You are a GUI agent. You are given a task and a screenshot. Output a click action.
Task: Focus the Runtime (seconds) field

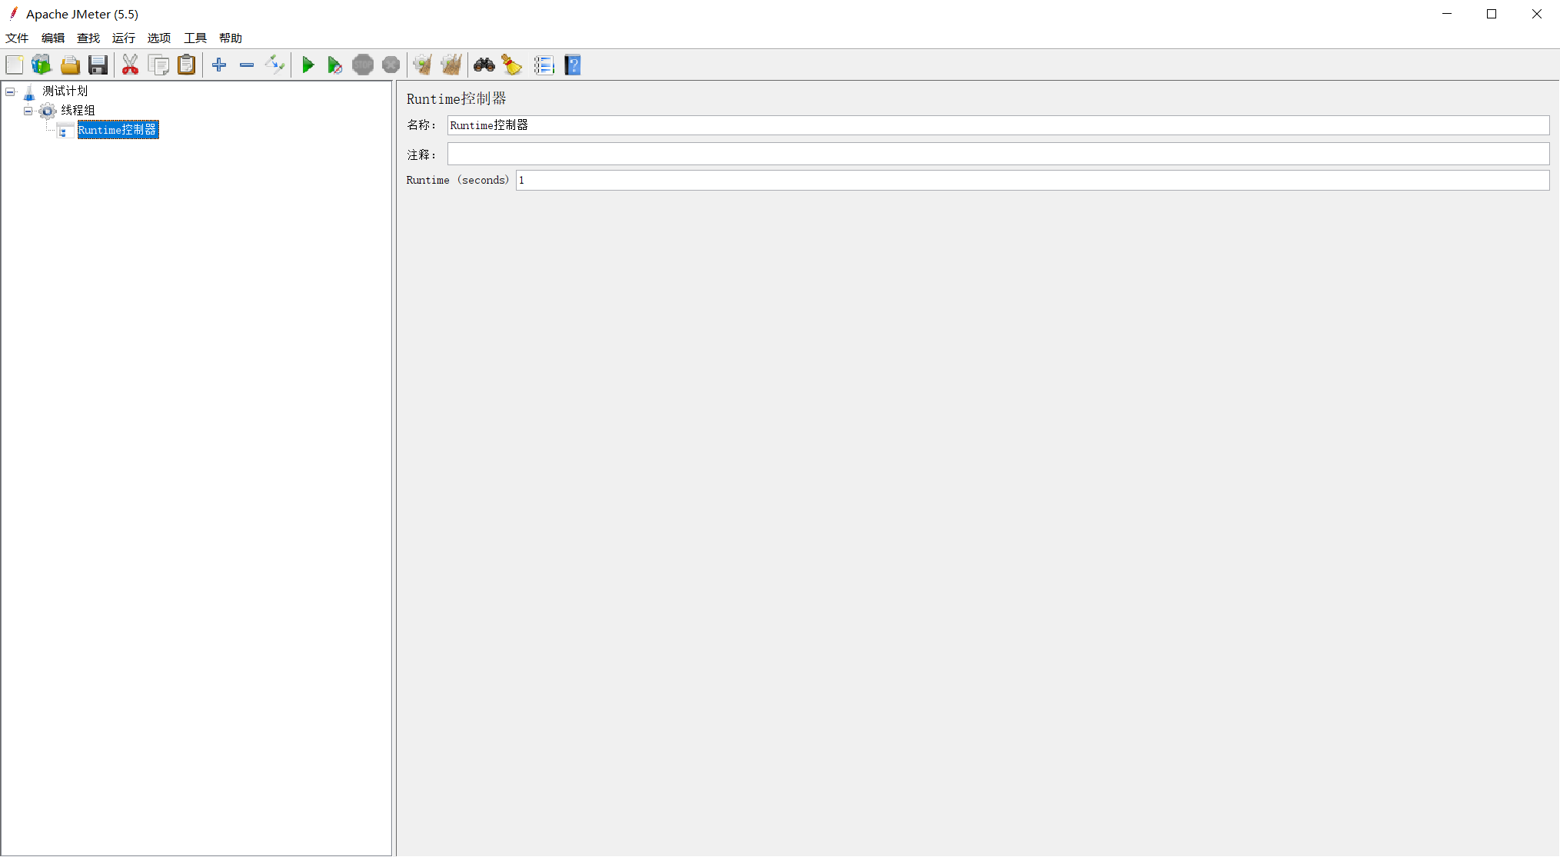tap(1032, 180)
